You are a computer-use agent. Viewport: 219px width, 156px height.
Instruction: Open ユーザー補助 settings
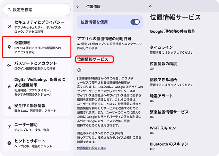[37, 127]
